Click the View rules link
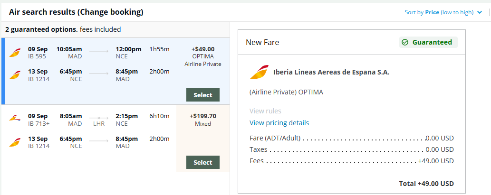Screen dimensions: 491x195 click(x=265, y=111)
